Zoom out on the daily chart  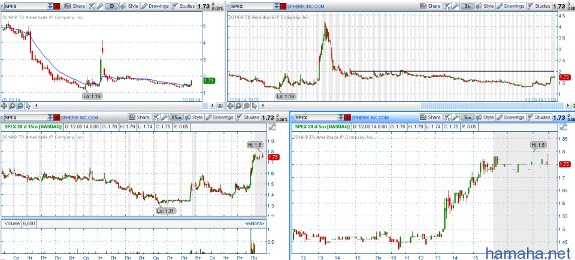(x=20, y=105)
